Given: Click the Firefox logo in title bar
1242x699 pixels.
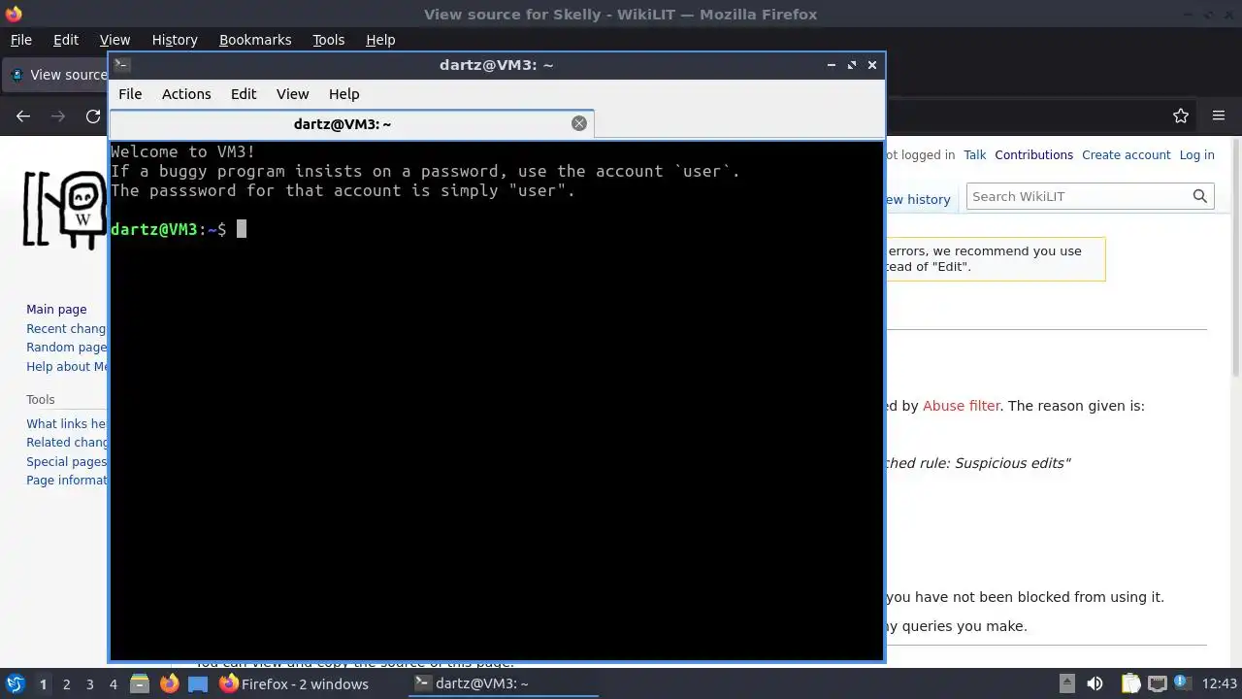Looking at the screenshot, I should (14, 14).
